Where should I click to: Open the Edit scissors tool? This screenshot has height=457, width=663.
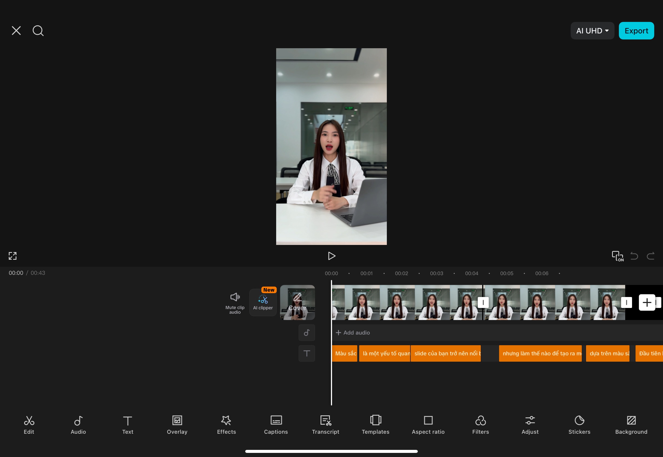(x=29, y=425)
